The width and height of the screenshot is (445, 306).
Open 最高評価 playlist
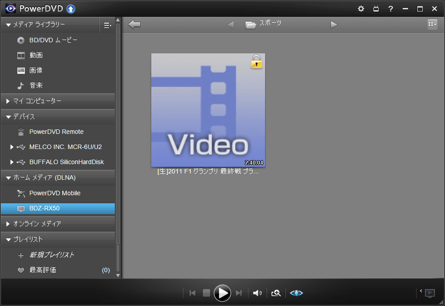[58, 270]
